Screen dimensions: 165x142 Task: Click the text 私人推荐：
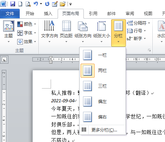[x=63, y=93]
